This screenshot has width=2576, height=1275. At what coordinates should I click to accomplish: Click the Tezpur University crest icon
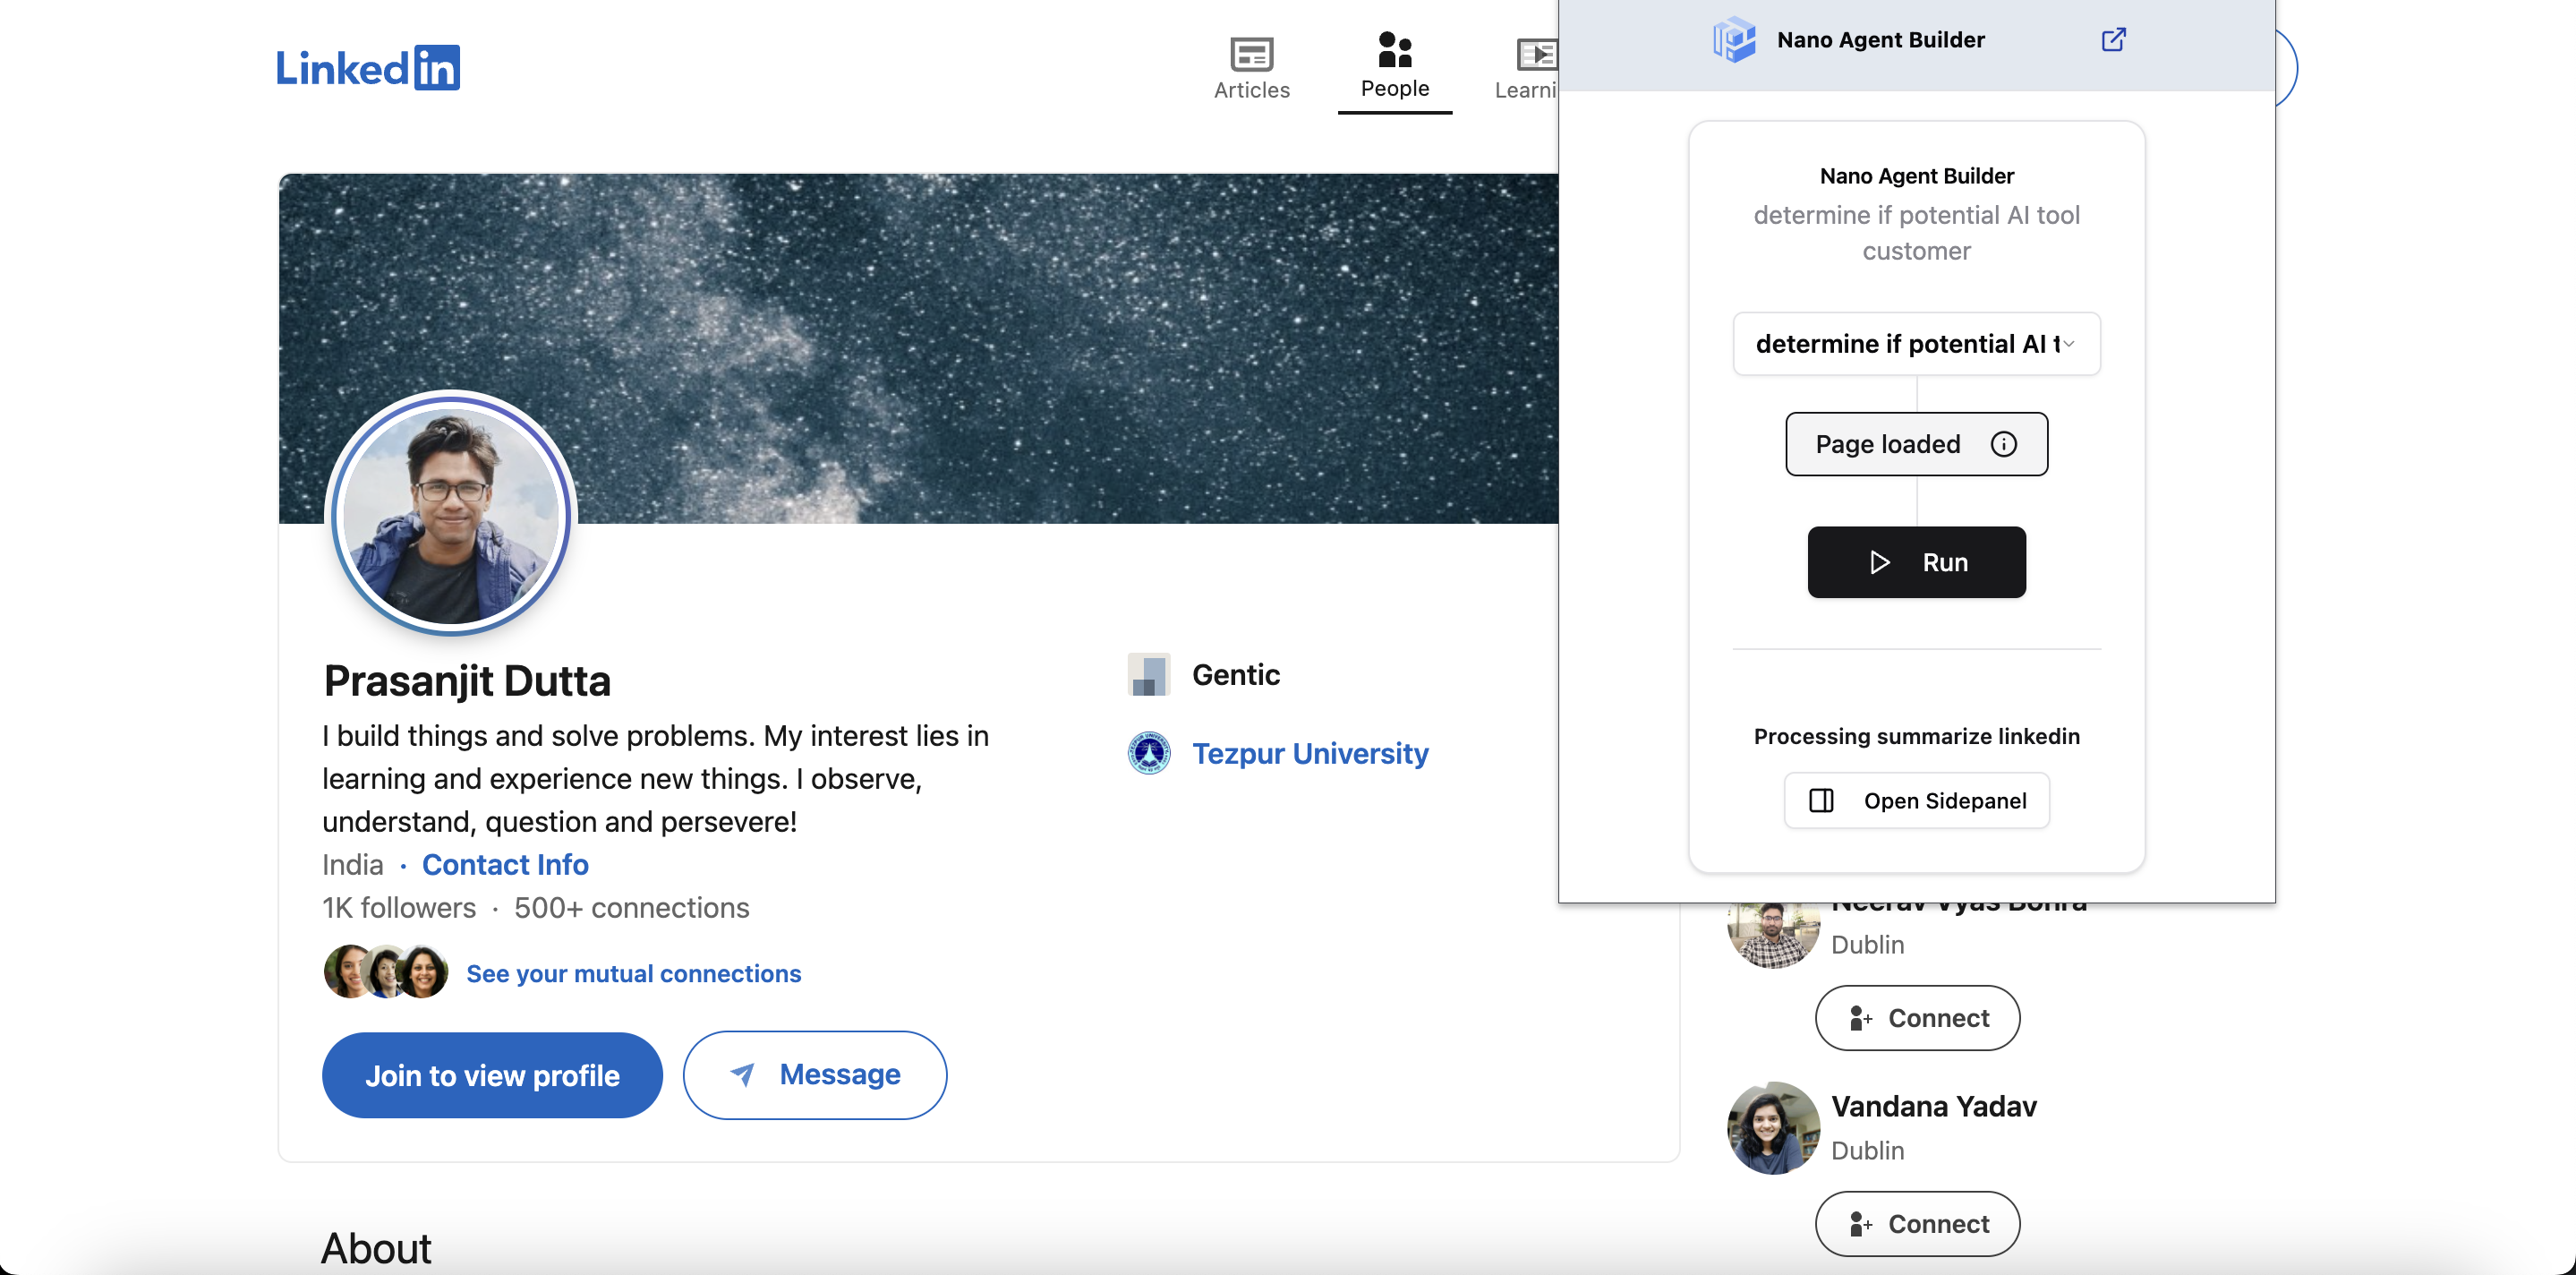(1149, 753)
